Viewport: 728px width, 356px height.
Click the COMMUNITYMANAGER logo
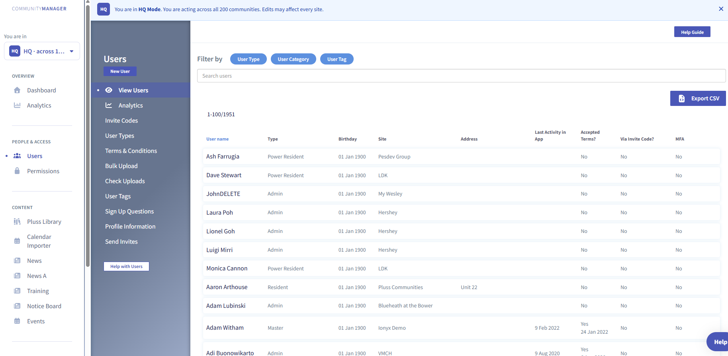(39, 9)
